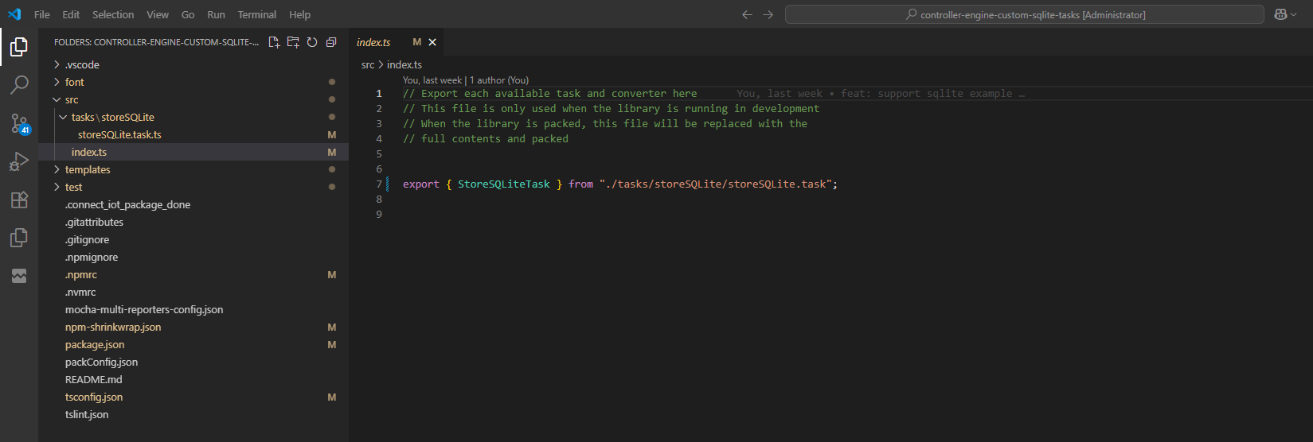The width and height of the screenshot is (1313, 442).
Task: Open package.json in explorer
Action: click(193, 344)
